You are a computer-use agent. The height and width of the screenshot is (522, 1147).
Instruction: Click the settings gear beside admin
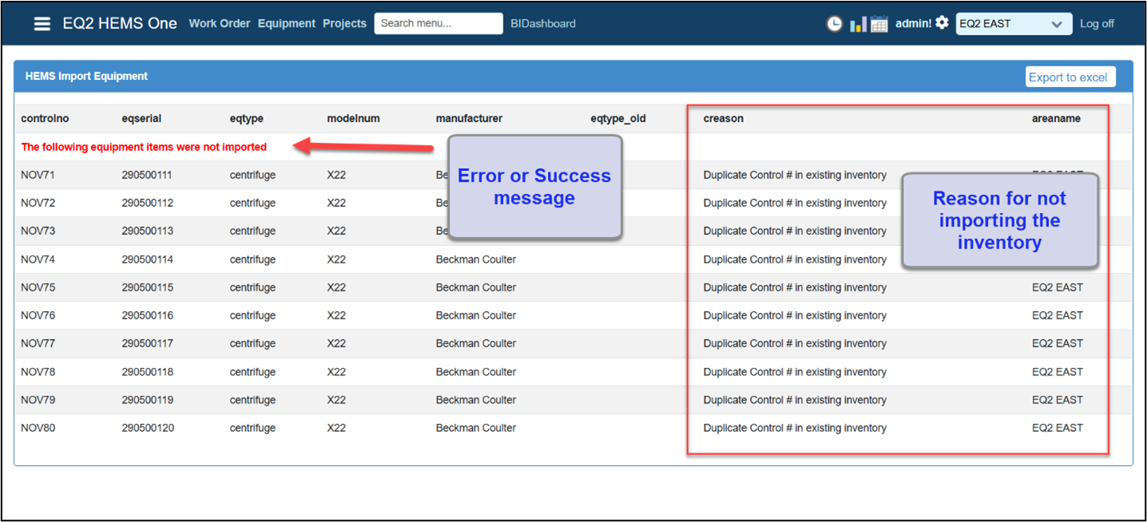[942, 23]
